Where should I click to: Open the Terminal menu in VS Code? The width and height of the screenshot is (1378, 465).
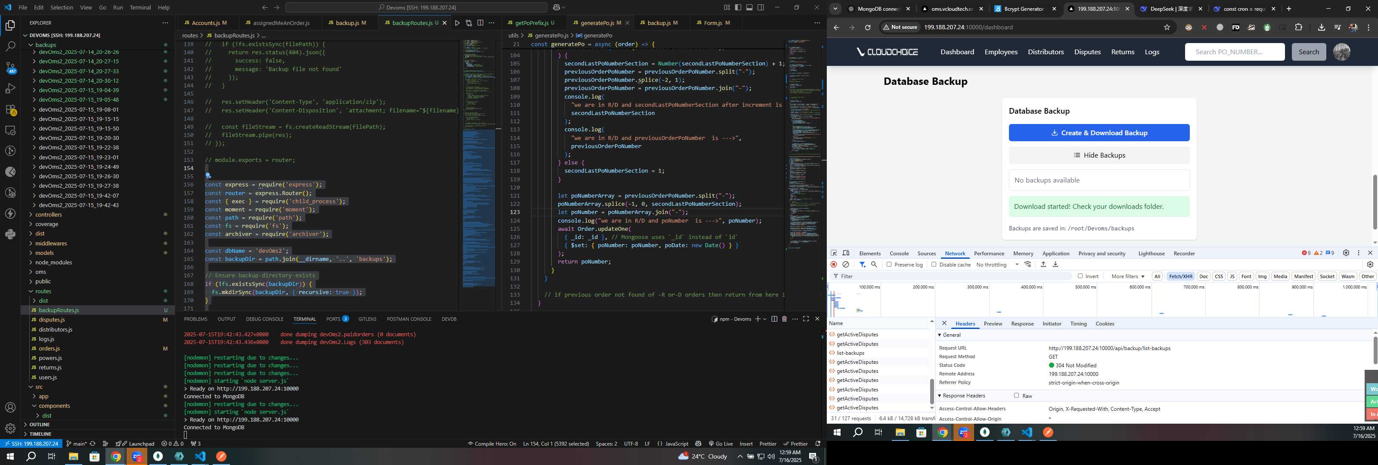tap(140, 7)
